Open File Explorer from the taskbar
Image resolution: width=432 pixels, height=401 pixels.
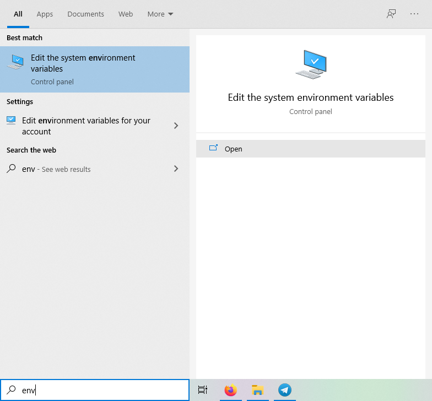258,390
